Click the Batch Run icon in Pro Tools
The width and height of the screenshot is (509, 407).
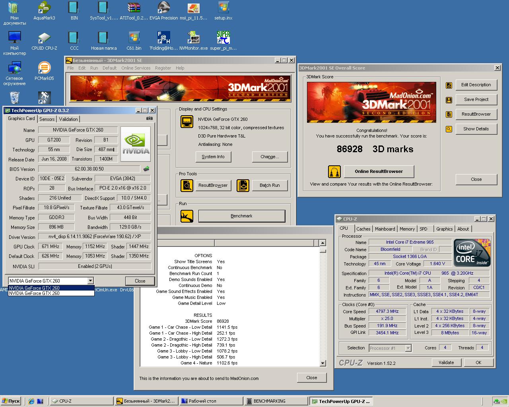(x=243, y=185)
